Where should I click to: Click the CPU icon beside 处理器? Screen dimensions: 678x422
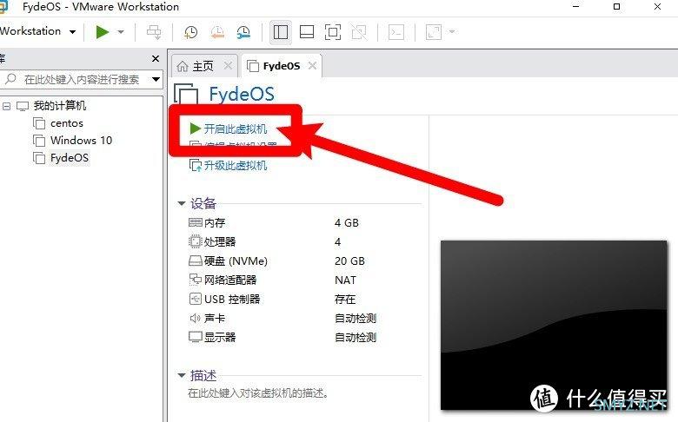196,241
